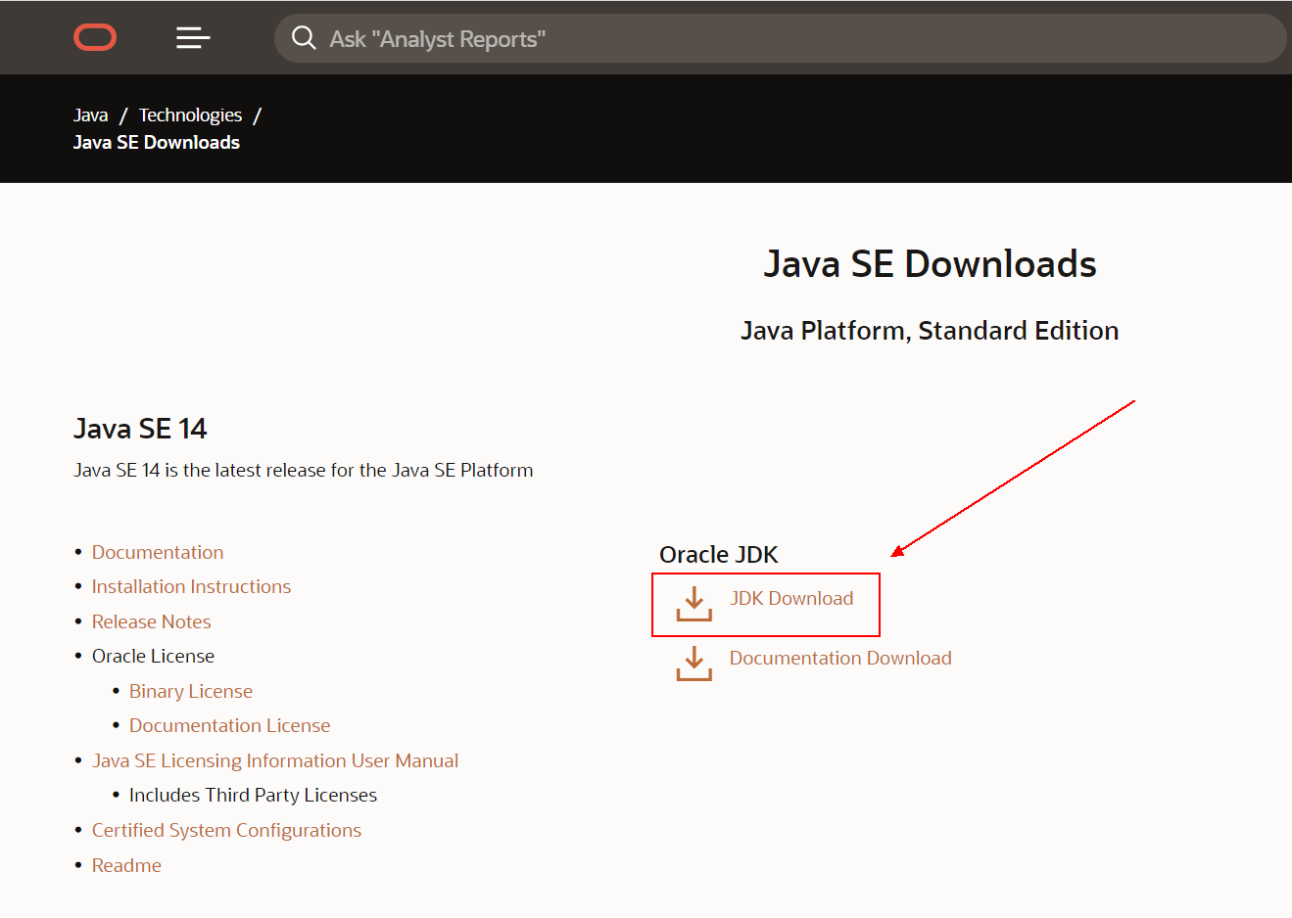This screenshot has width=1292, height=918.
Task: Open the Readme link
Action: [126, 865]
